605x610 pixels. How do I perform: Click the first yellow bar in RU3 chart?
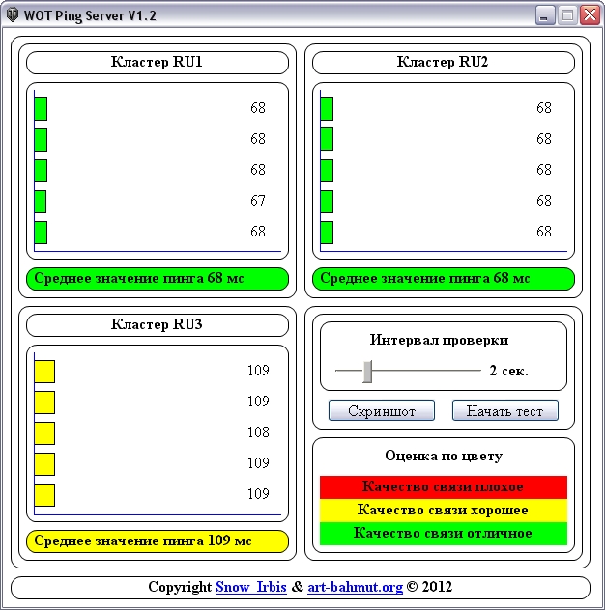(x=44, y=372)
